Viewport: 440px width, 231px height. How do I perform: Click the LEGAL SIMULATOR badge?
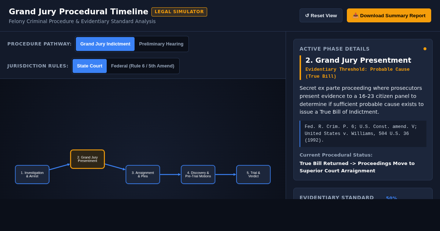[179, 12]
